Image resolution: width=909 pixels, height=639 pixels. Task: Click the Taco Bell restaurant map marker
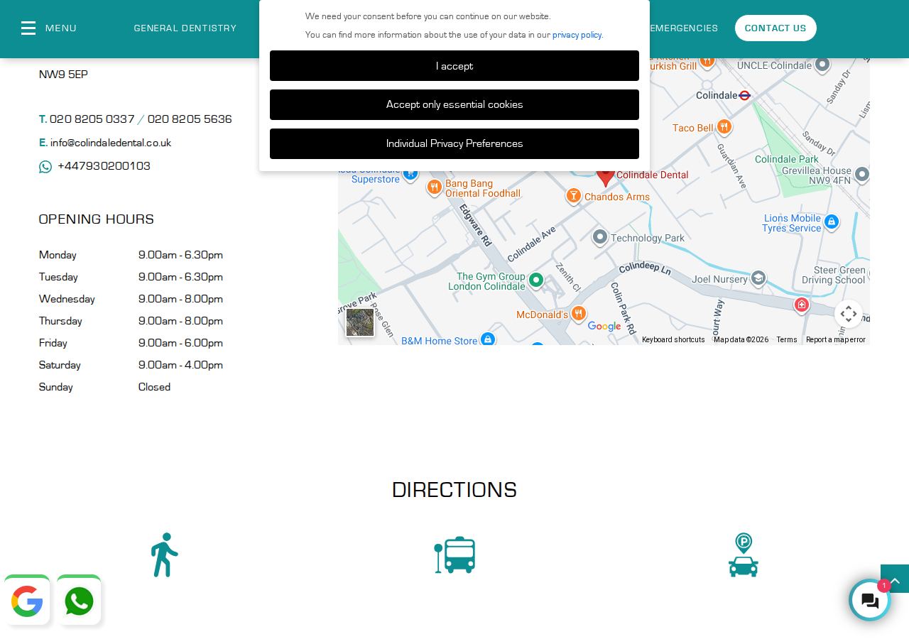(724, 126)
